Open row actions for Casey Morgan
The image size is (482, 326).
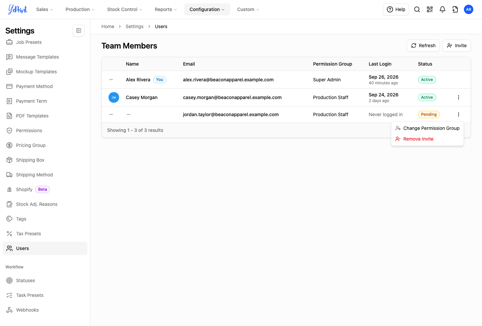click(459, 97)
